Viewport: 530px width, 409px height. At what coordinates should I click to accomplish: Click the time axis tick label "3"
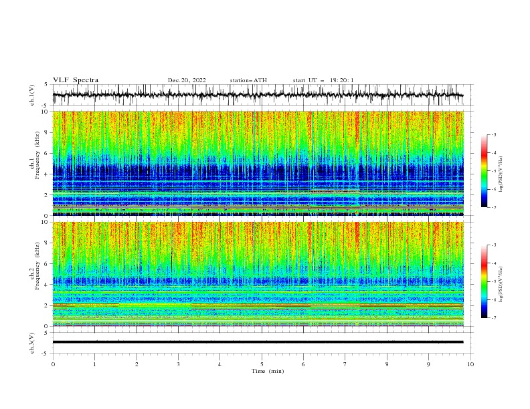point(178,364)
